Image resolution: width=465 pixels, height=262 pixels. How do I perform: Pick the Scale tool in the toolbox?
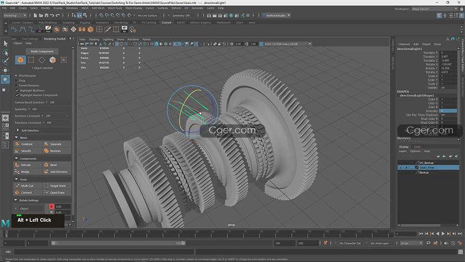point(5,89)
